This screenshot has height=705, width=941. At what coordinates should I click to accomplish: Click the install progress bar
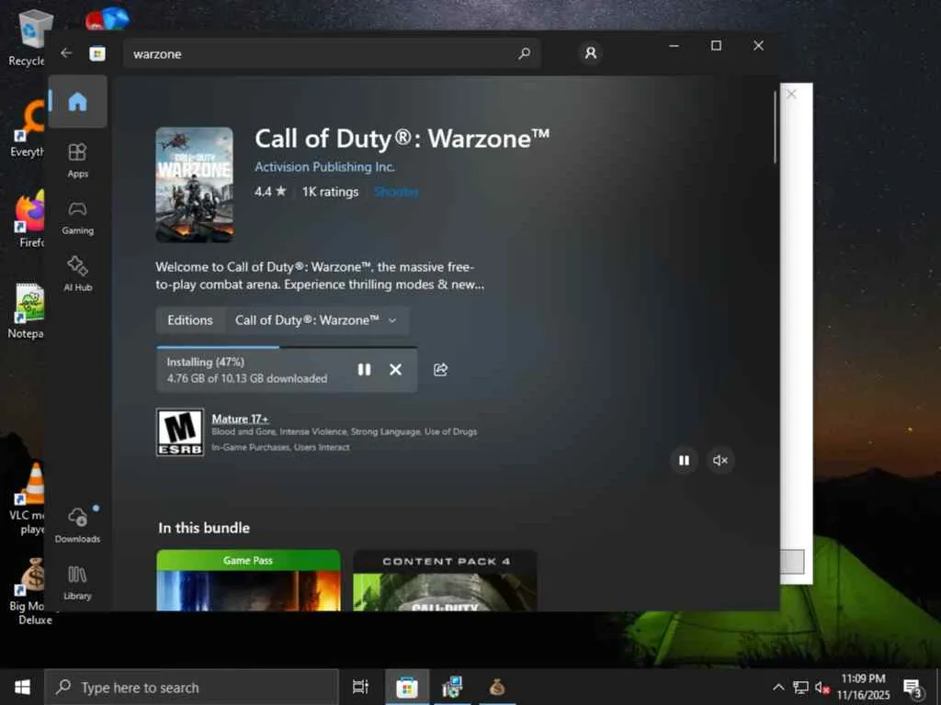pyautogui.click(x=287, y=347)
